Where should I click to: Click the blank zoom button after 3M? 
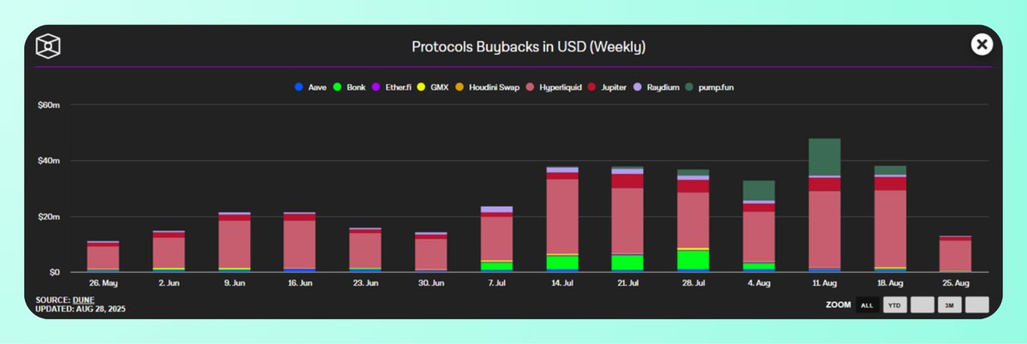tap(977, 305)
